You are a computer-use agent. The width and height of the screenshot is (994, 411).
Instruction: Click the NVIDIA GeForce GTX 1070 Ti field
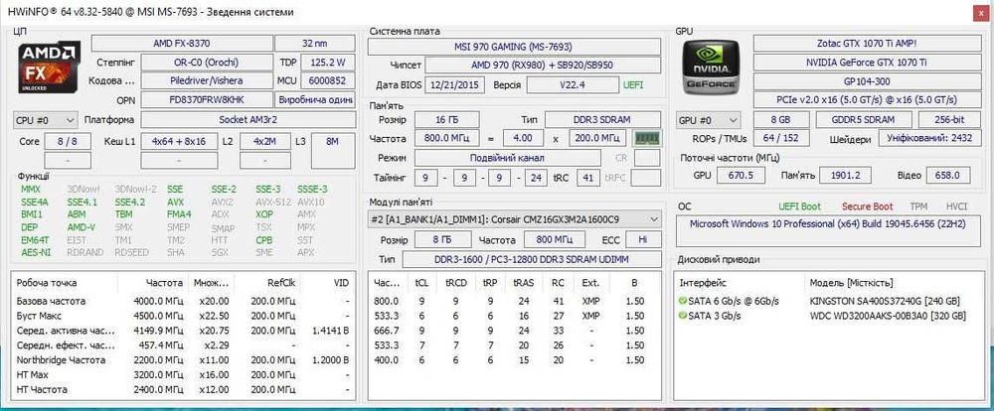867,63
